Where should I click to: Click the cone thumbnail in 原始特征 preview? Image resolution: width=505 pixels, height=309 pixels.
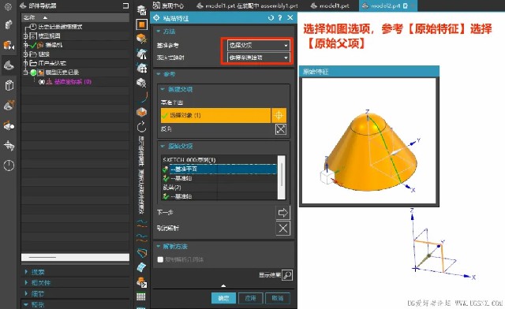(x=369, y=140)
